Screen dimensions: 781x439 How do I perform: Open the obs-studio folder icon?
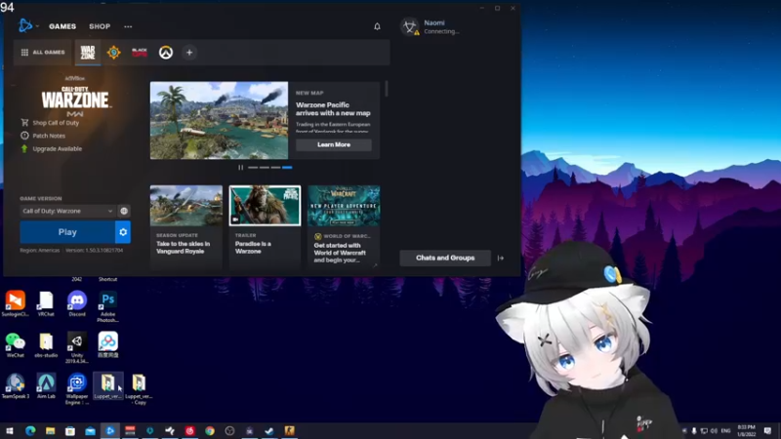46,345
